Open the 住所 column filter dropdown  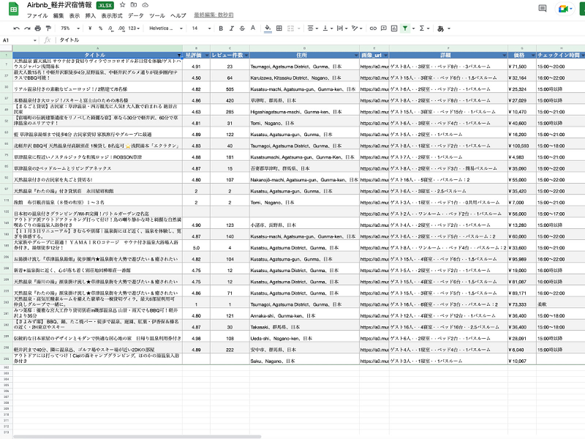pos(356,56)
